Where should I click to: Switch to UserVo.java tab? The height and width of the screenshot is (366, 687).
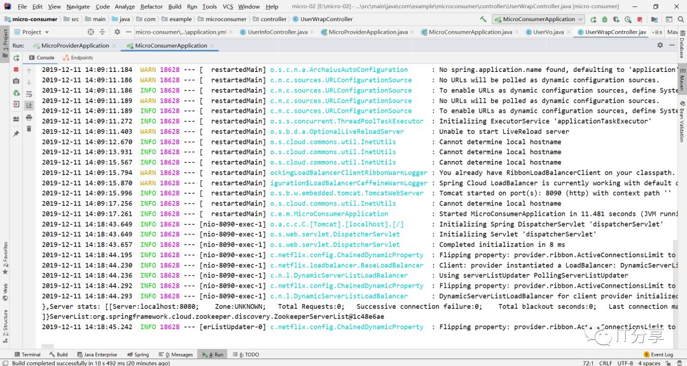click(548, 32)
